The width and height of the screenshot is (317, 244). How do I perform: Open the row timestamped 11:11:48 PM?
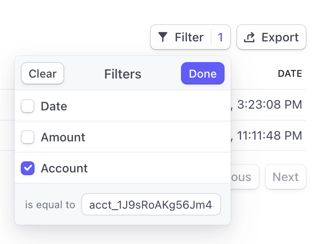coord(268,136)
